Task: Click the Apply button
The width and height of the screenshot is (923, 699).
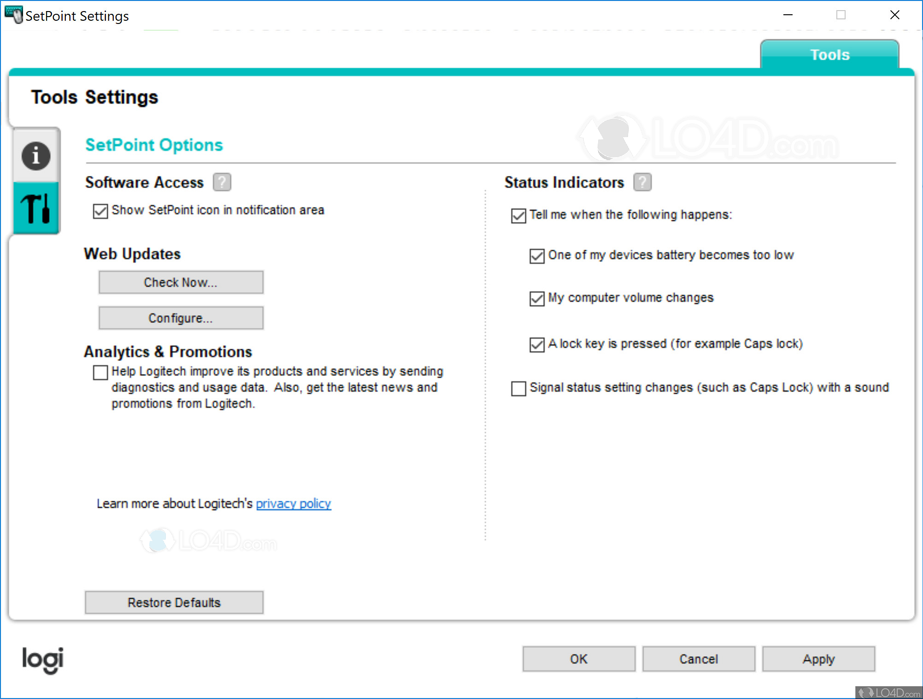Action: (818, 659)
